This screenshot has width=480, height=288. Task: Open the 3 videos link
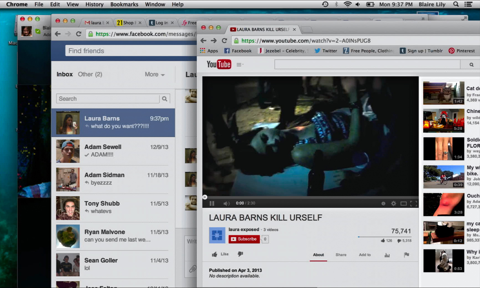[271, 230]
